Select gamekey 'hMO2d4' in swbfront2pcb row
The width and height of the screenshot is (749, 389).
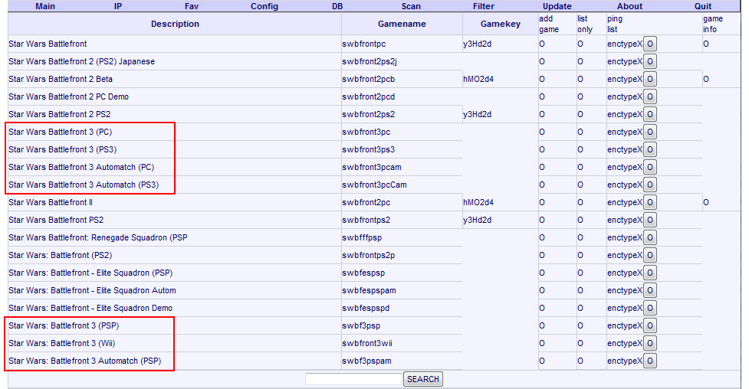(x=478, y=79)
